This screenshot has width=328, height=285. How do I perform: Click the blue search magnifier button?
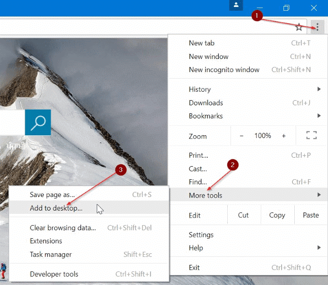point(38,123)
